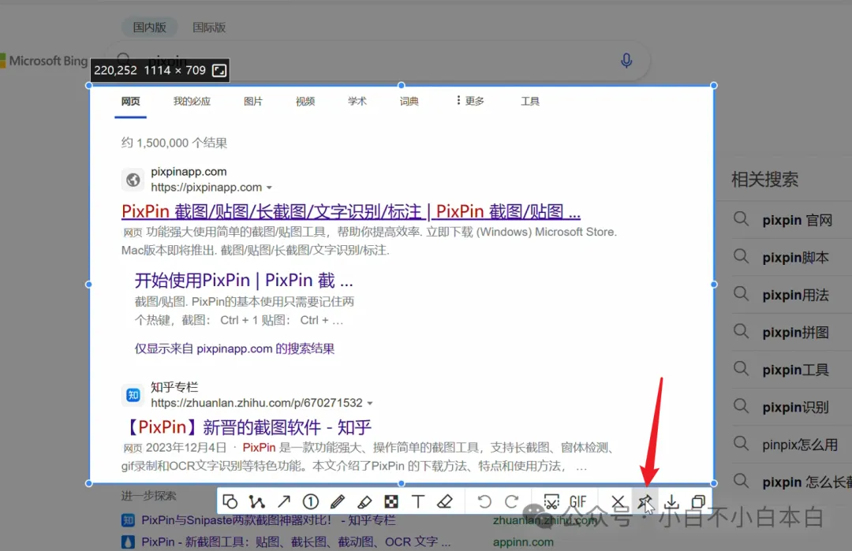Viewport: 852px width, 551px height.
Task: Copy the screenshot to clipboard
Action: (698, 501)
